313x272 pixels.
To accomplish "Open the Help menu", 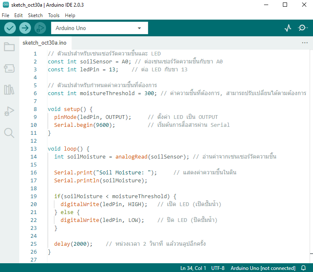I will pyautogui.click(x=70, y=15).
